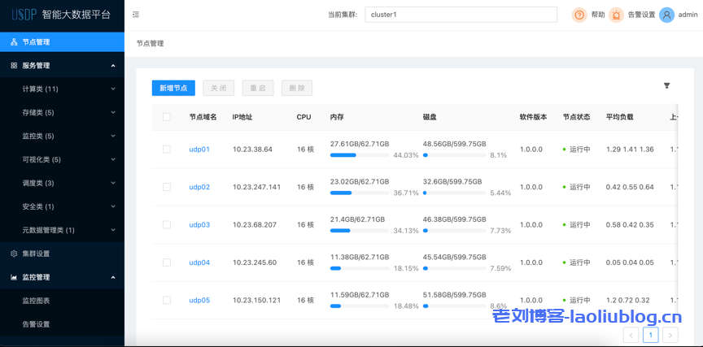Expand the 可视化类 (5) submenu chevron

pyautogui.click(x=113, y=160)
